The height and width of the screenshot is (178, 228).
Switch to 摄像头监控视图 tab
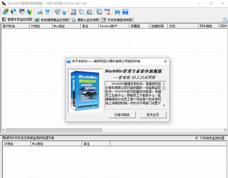click(86, 20)
